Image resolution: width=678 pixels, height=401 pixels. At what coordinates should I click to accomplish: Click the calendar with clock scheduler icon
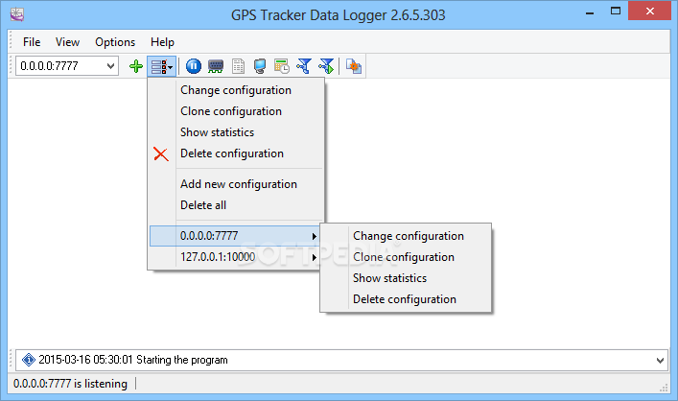(282, 66)
